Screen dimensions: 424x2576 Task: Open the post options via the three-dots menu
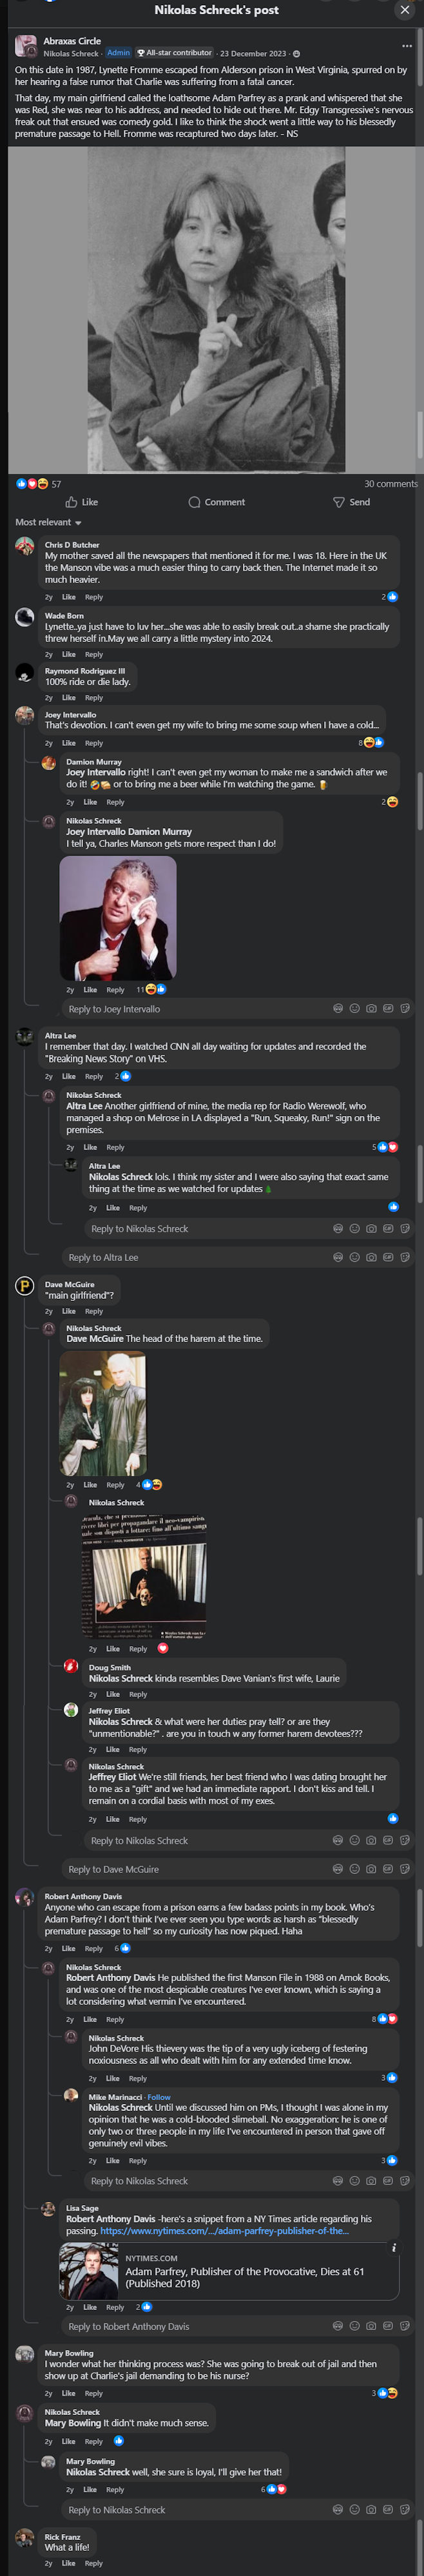click(x=406, y=45)
